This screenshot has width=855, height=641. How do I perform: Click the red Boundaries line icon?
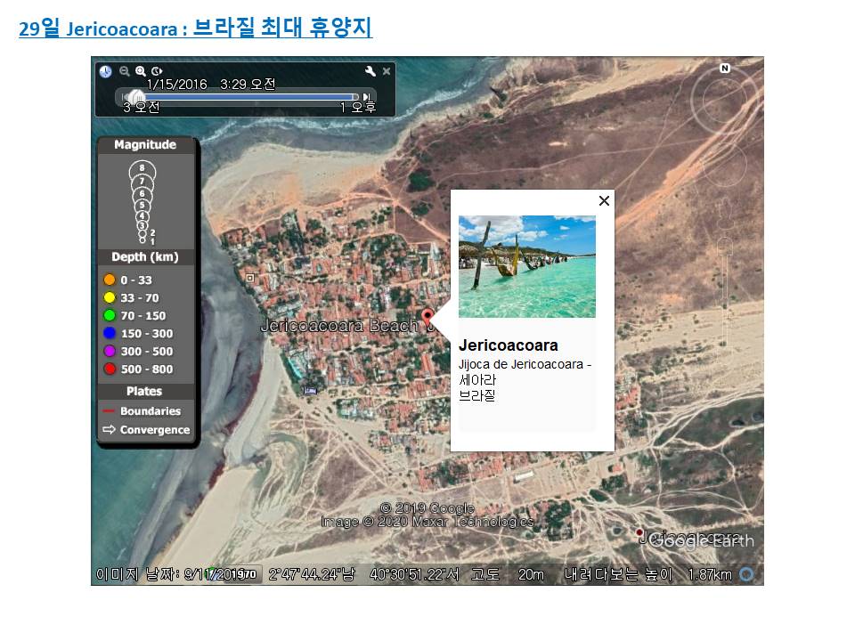pyautogui.click(x=109, y=411)
